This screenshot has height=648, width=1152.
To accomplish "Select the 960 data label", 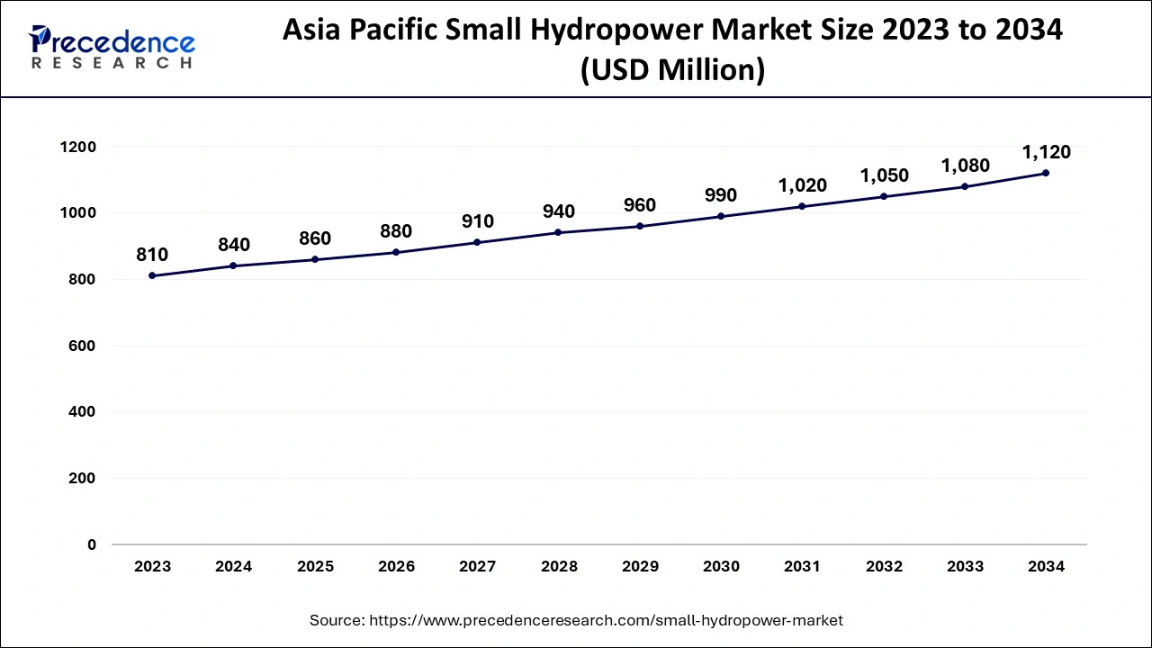I will [x=639, y=205].
